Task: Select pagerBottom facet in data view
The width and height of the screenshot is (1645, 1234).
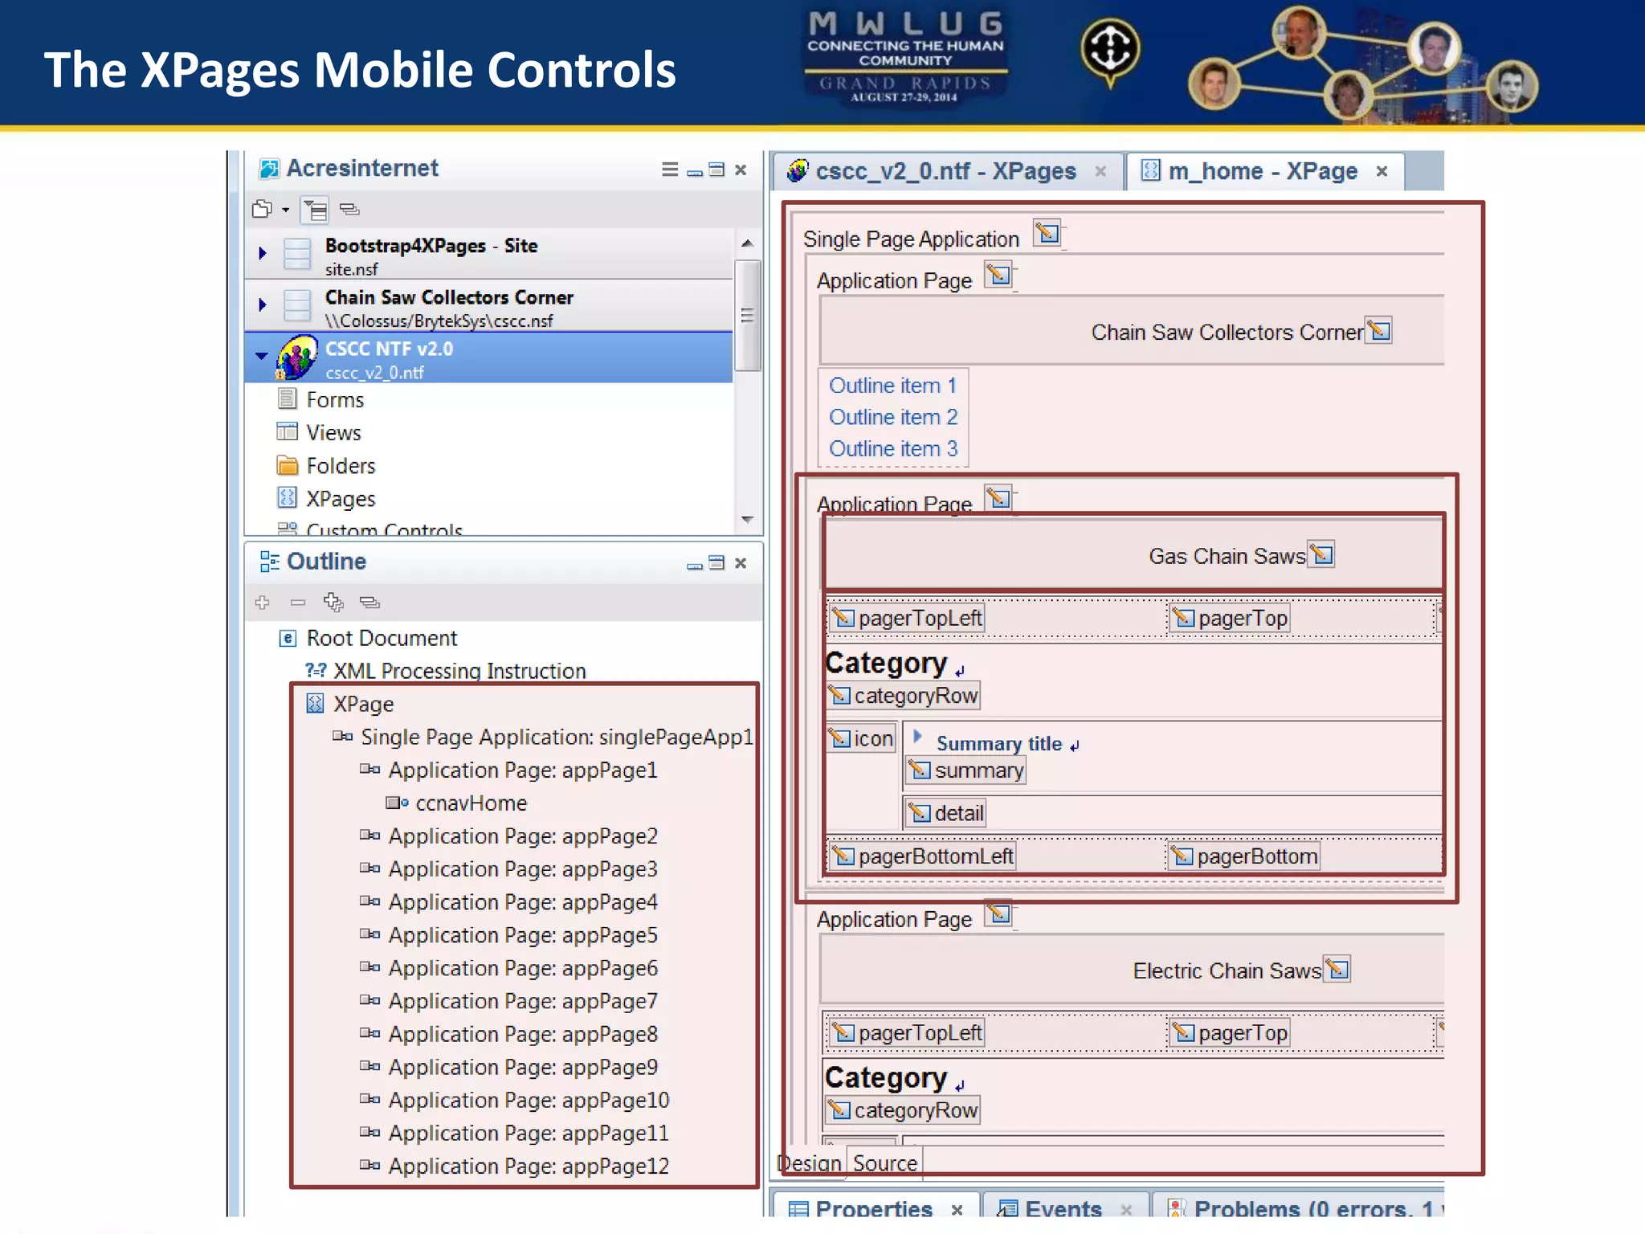Action: (x=1244, y=856)
